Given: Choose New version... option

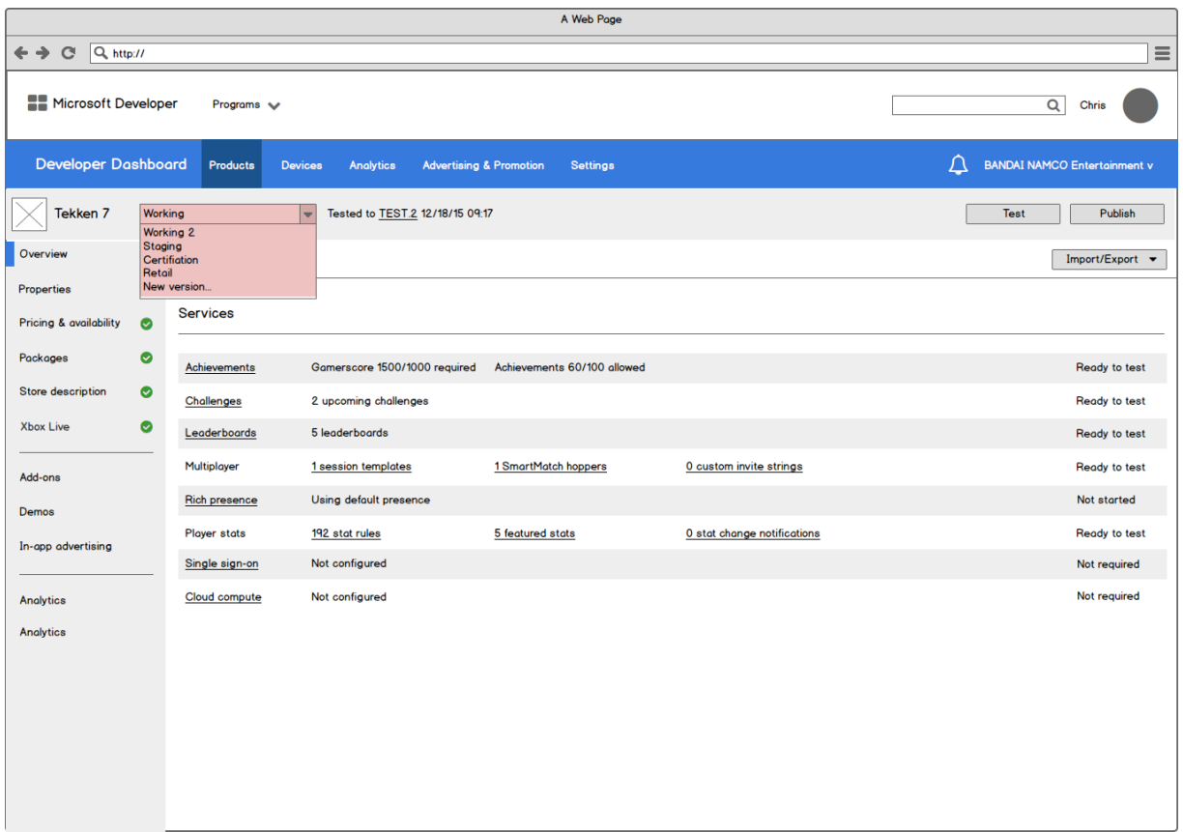Looking at the screenshot, I should (x=177, y=287).
